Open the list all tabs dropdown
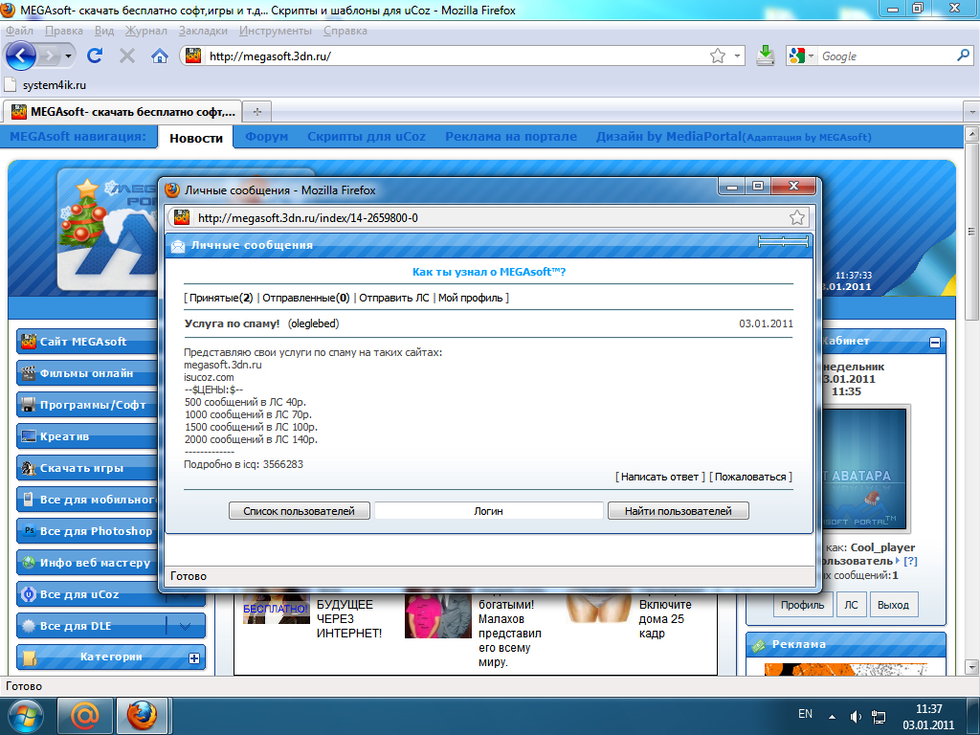980x735 pixels. (971, 113)
